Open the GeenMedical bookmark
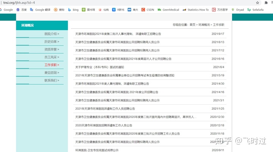The width and height of the screenshot is (273, 152). tap(168, 10)
